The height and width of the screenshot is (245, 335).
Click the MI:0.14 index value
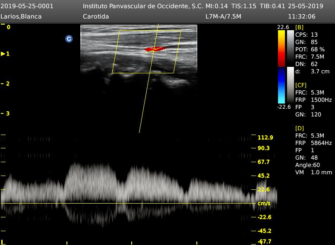[216, 6]
